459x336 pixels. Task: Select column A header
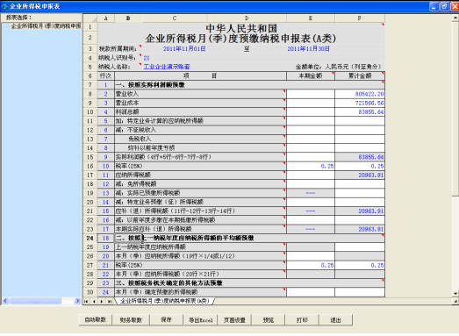[x=105, y=18]
